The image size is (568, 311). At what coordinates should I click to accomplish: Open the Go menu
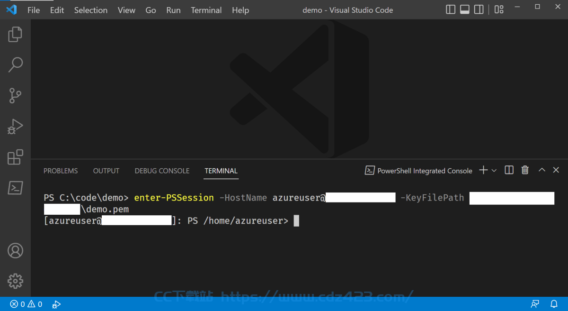[x=151, y=10]
